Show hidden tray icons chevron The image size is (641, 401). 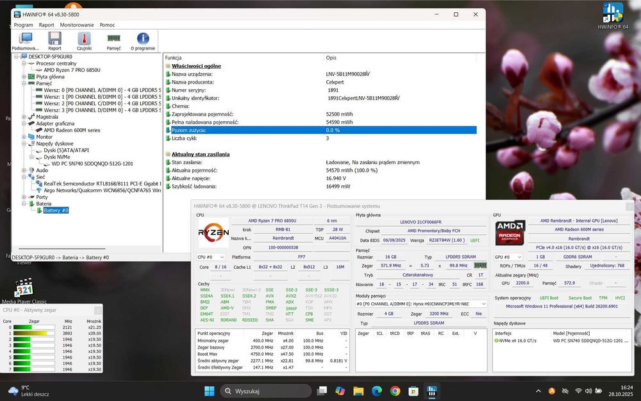point(538,391)
